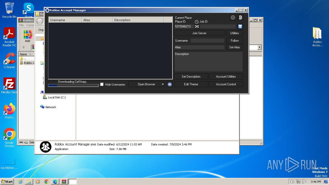Click the Name column header in WinRAR
Viewport: 329px width, 185px height.
[26, 54]
